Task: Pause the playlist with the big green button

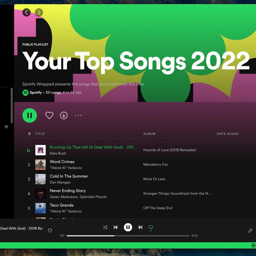Action: click(x=30, y=116)
